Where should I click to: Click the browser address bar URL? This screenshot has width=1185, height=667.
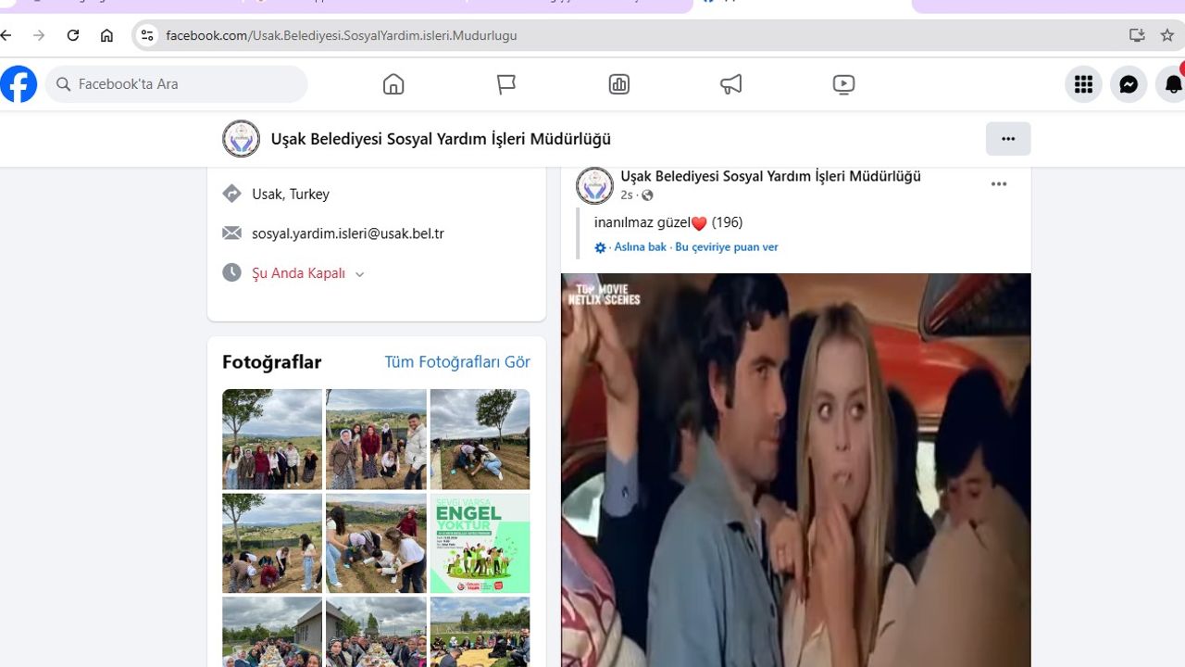(342, 35)
